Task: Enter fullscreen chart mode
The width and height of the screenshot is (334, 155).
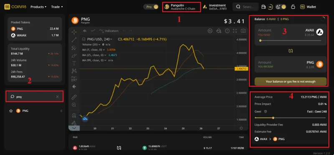Action: click(x=235, y=31)
